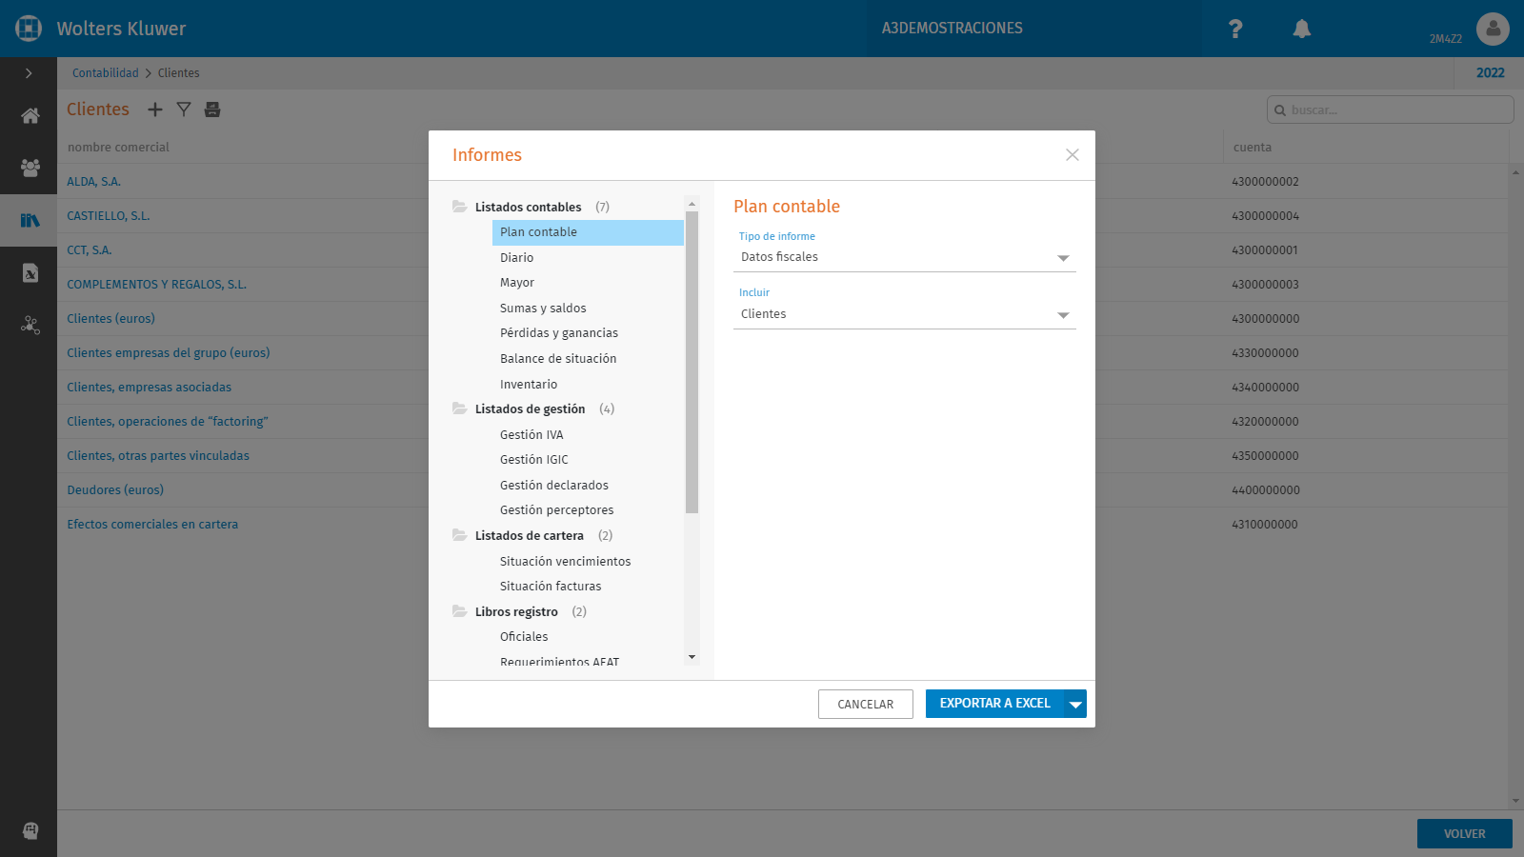Click scroll down arrow in report tree
The height and width of the screenshot is (857, 1524).
click(692, 657)
